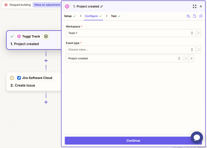Open the chat support bubble
Image resolution: width=207 pixels, height=148 pixels.
tap(197, 137)
